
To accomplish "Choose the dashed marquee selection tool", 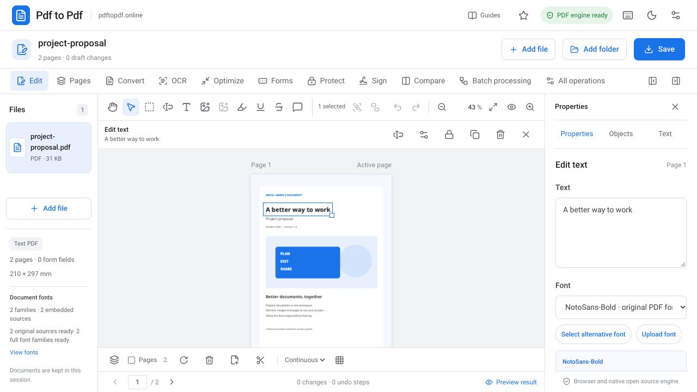I will pyautogui.click(x=149, y=107).
